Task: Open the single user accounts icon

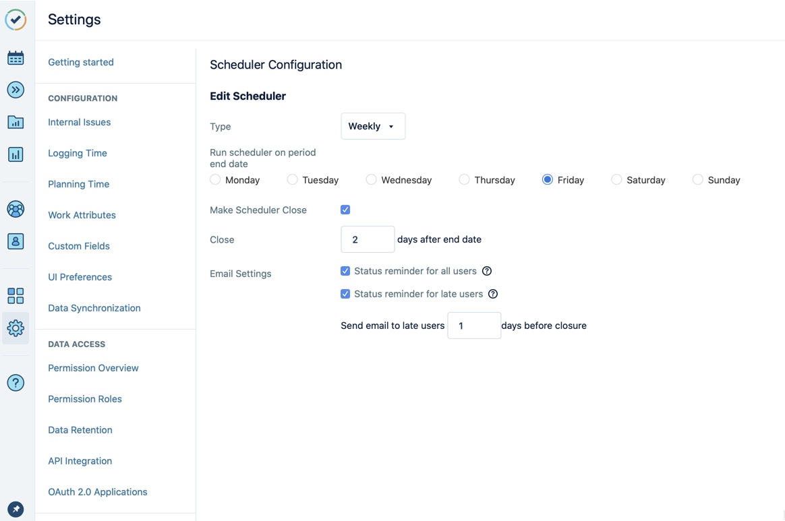Action: click(x=16, y=241)
